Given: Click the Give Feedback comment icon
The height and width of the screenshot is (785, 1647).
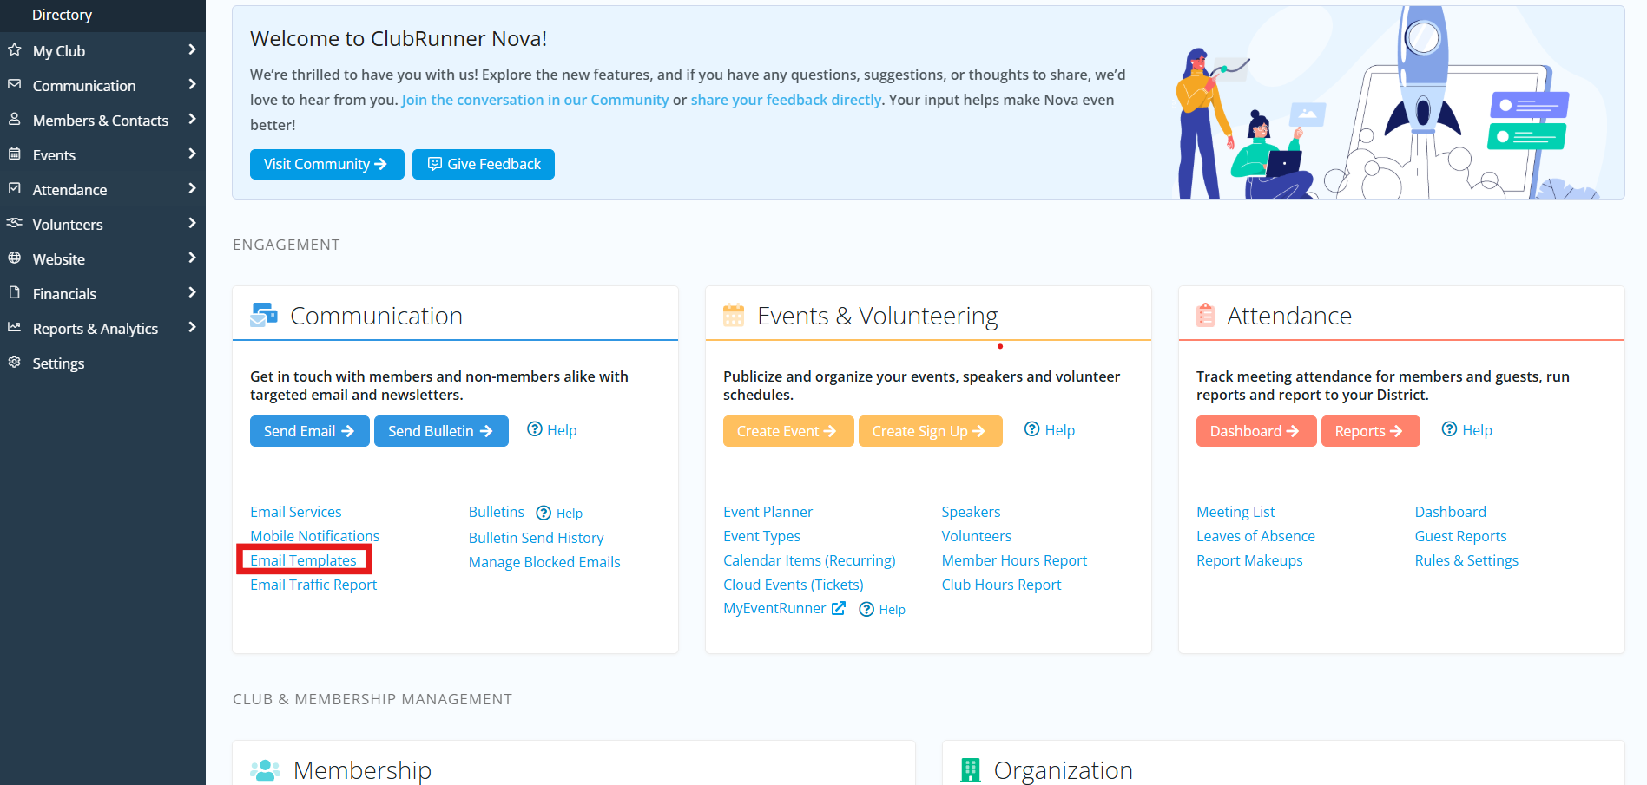Looking at the screenshot, I should (x=435, y=164).
